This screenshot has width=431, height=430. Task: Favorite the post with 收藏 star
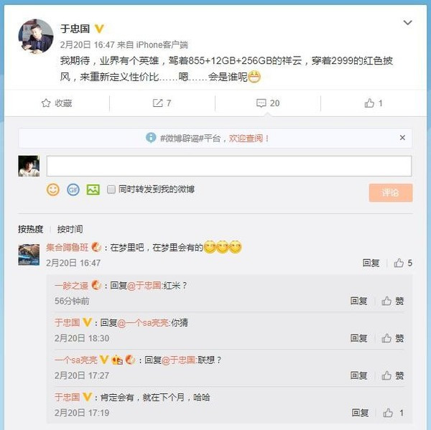coord(57,103)
